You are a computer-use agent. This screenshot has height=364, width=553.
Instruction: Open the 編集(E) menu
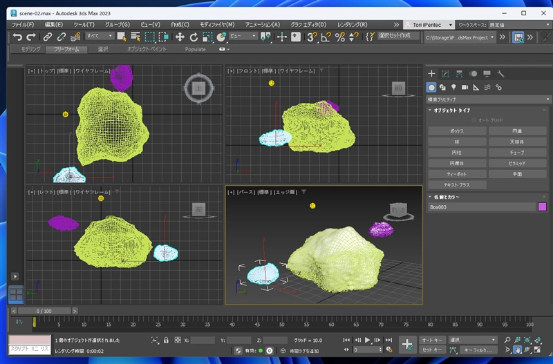click(x=54, y=25)
